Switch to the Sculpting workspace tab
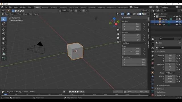182x102 pixels. point(54,8)
